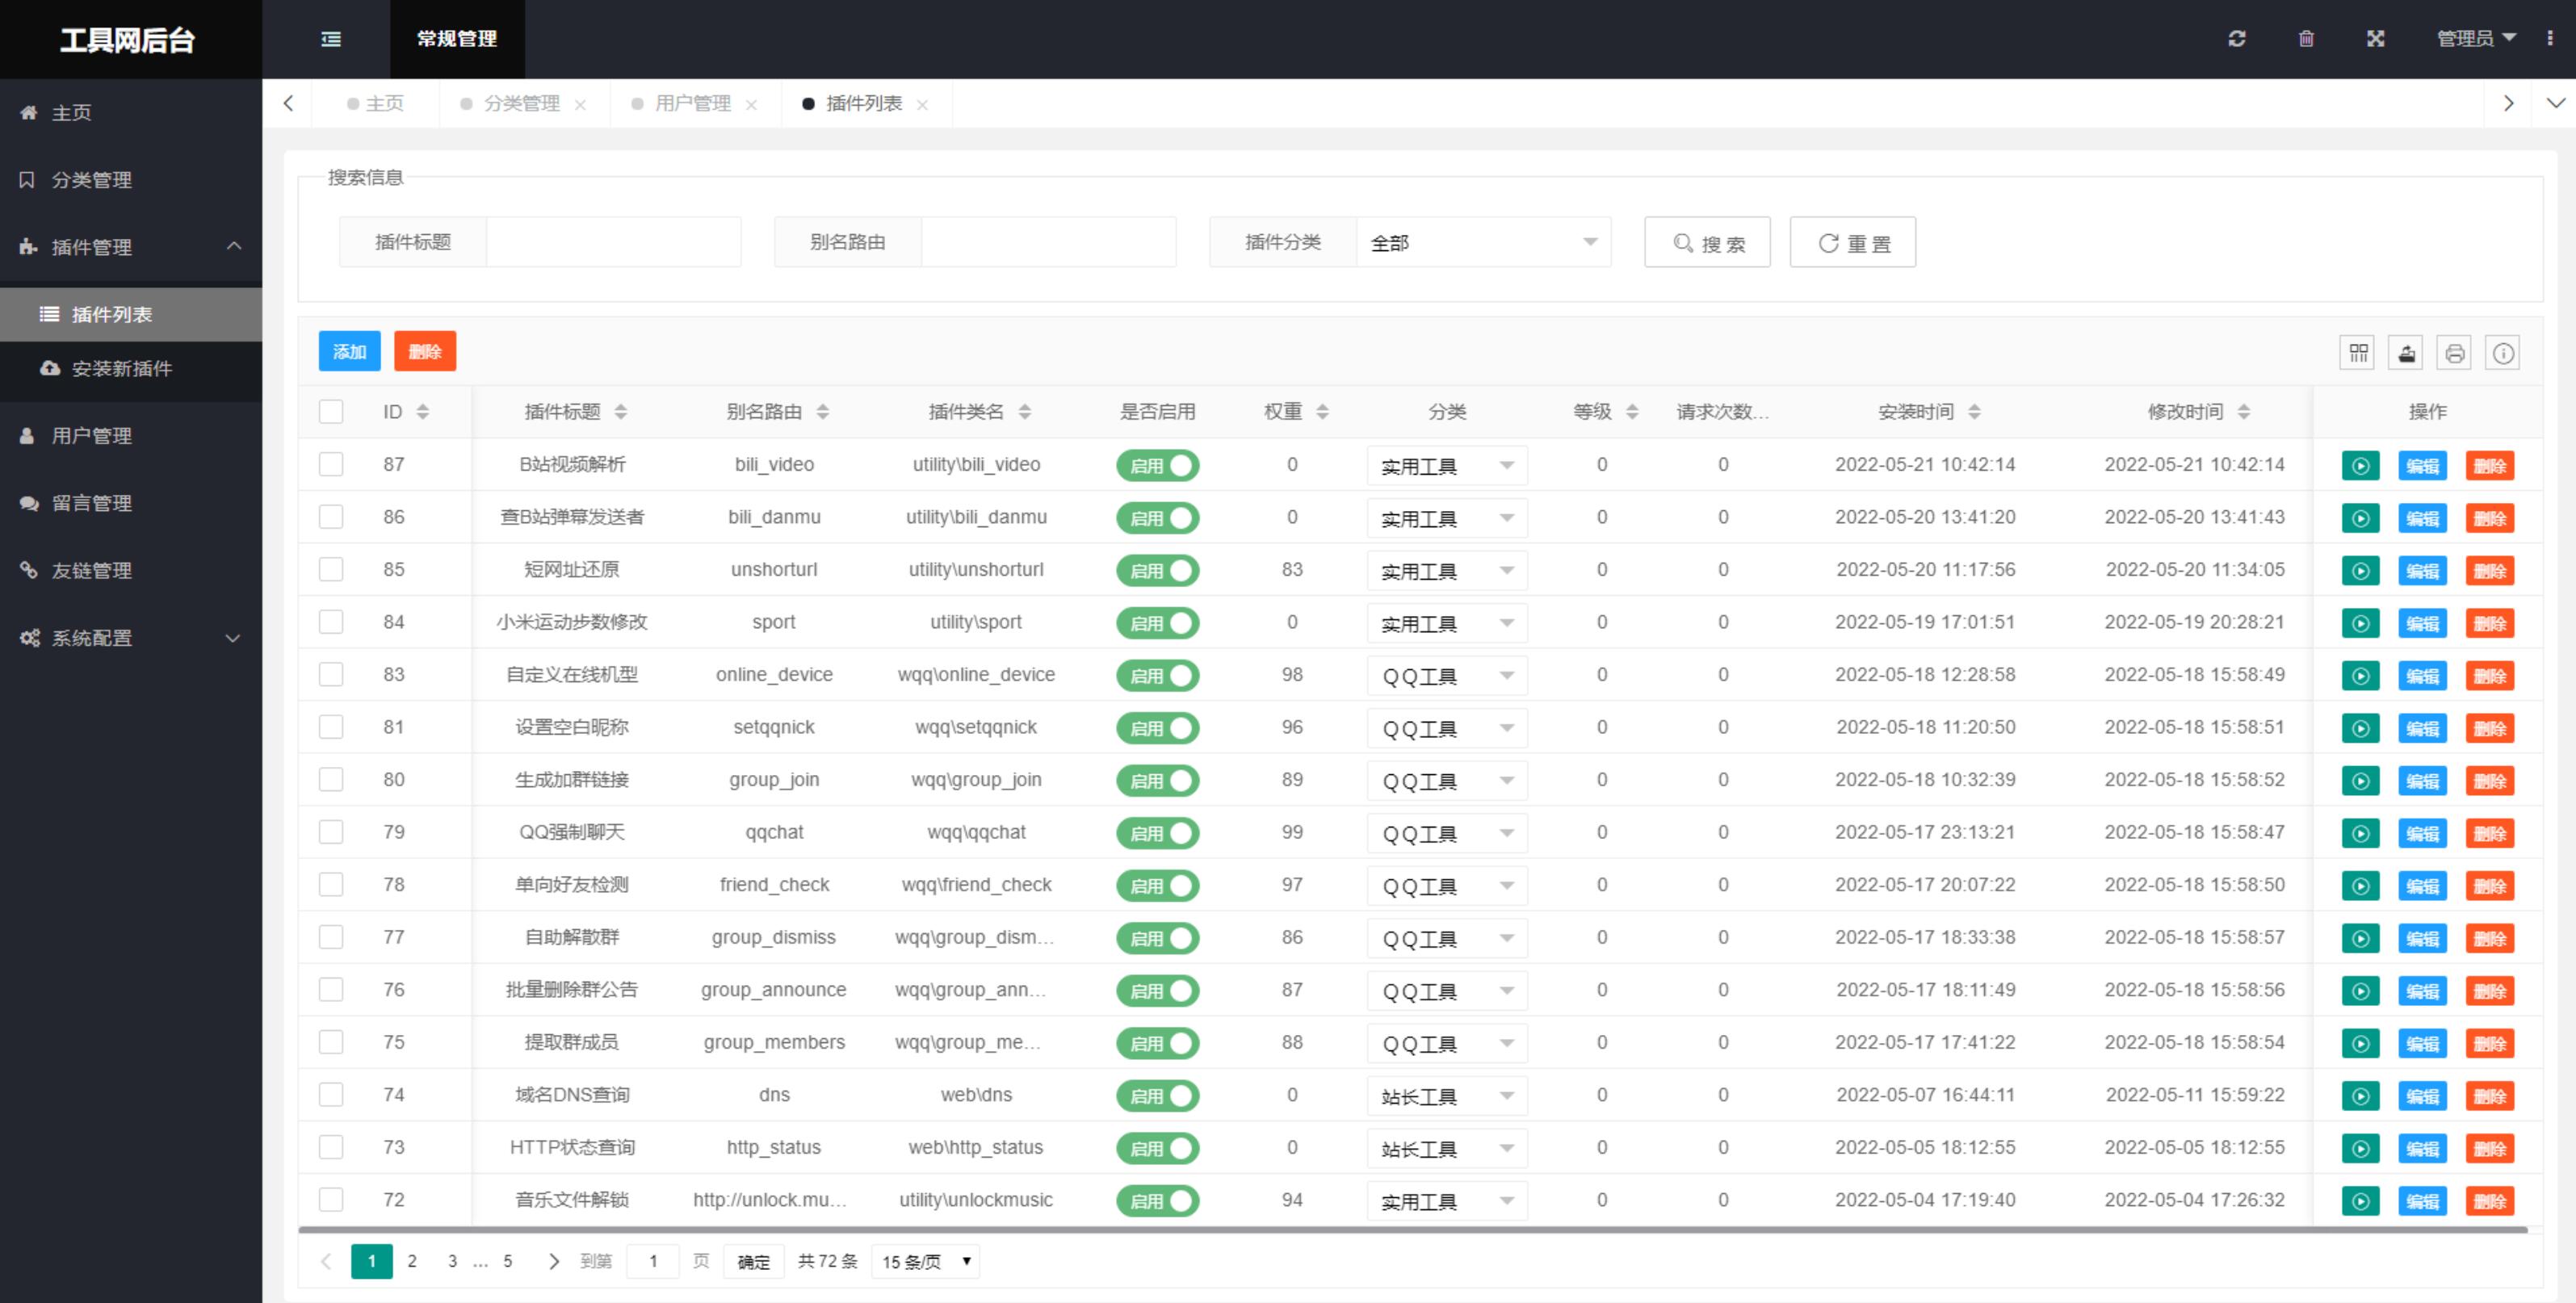
Task: Click the 添加 button to add a plugin
Action: [349, 351]
